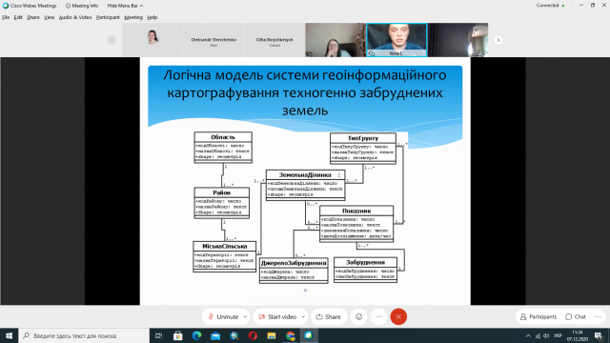Open the Participants panel
This screenshot has height=343, width=610.
click(539, 317)
